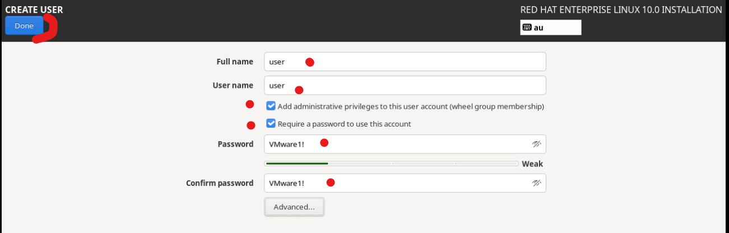Toggle Require a password checkbox
This screenshot has width=729, height=233.
tap(271, 124)
